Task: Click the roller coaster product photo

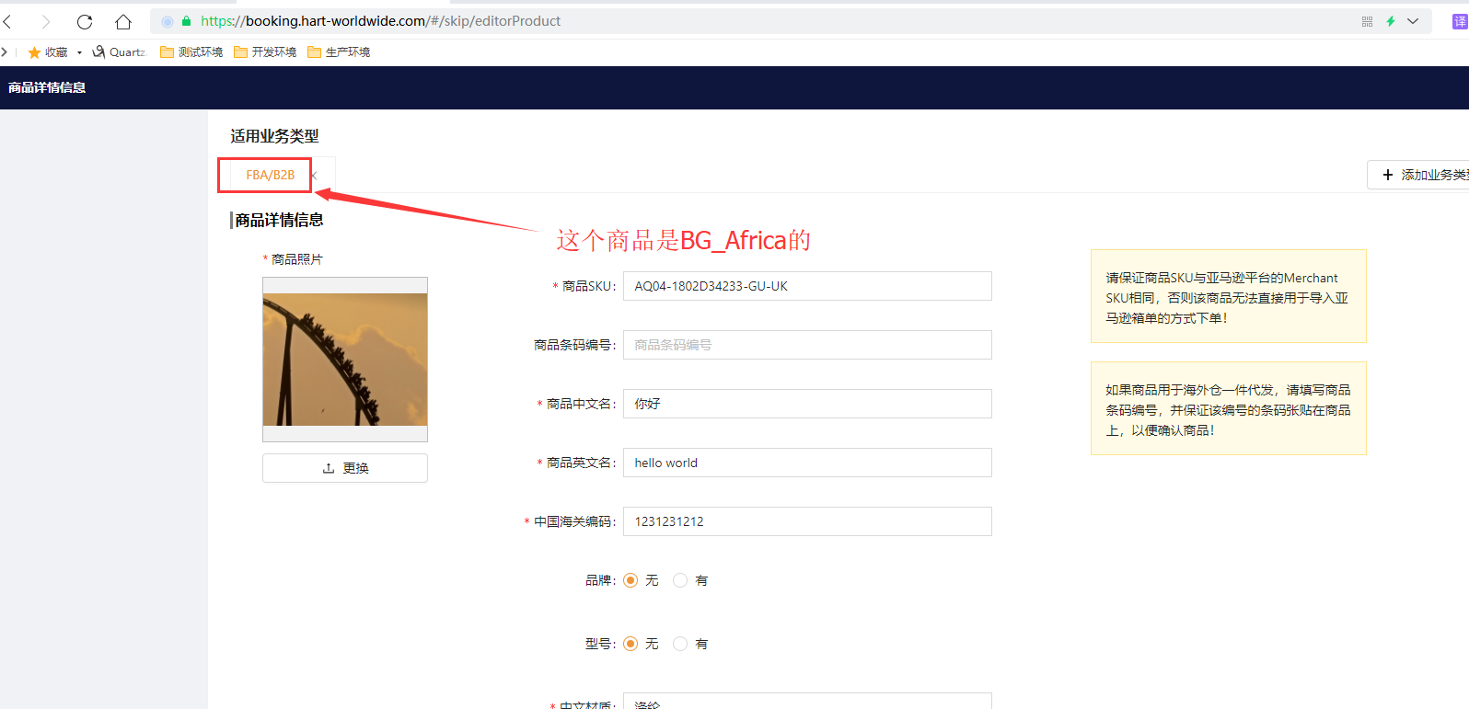Action: coord(345,359)
